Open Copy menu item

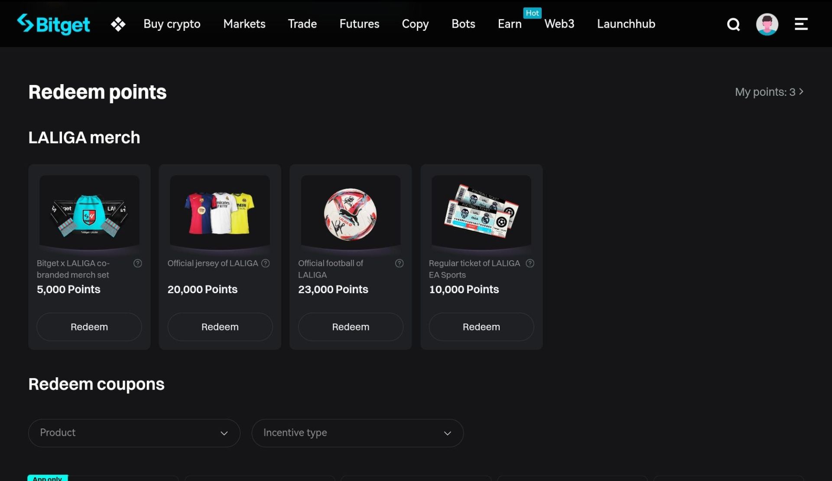(x=415, y=24)
